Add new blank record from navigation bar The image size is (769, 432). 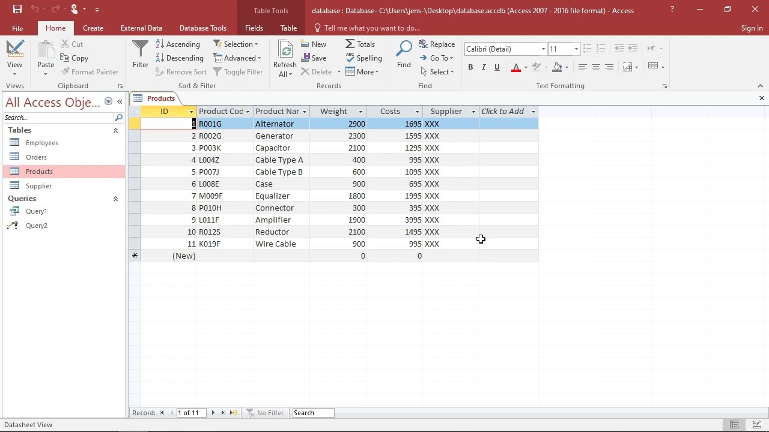tap(234, 413)
